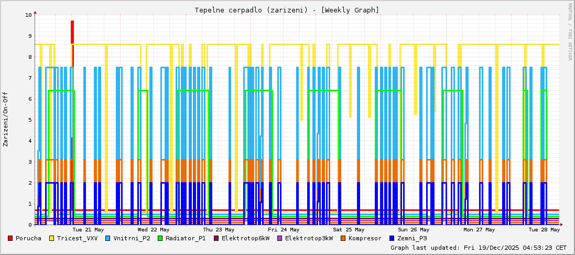
Task: Select the light blue Vnitrni_P2 legend swatch
Action: (x=108, y=238)
